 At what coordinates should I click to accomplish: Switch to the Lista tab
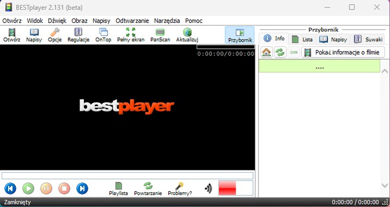(x=302, y=39)
